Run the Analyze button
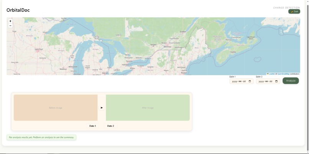This screenshot has width=309, height=154. tap(291, 81)
